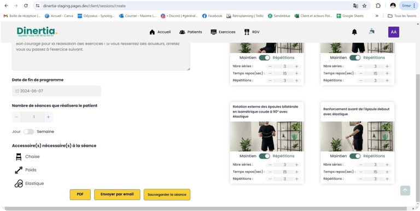
Task: Open the 'Date de fin de programme' field
Action: (56, 91)
